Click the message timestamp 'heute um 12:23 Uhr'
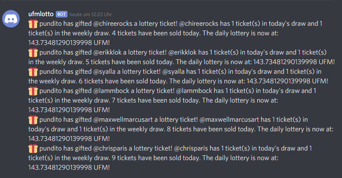342x178 pixels. click(x=88, y=14)
